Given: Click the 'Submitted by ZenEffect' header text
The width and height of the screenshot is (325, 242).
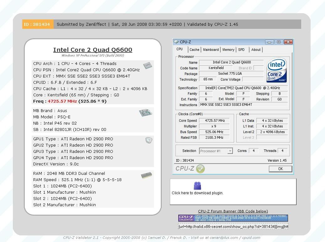Looking at the screenshot, I should [x=81, y=24].
